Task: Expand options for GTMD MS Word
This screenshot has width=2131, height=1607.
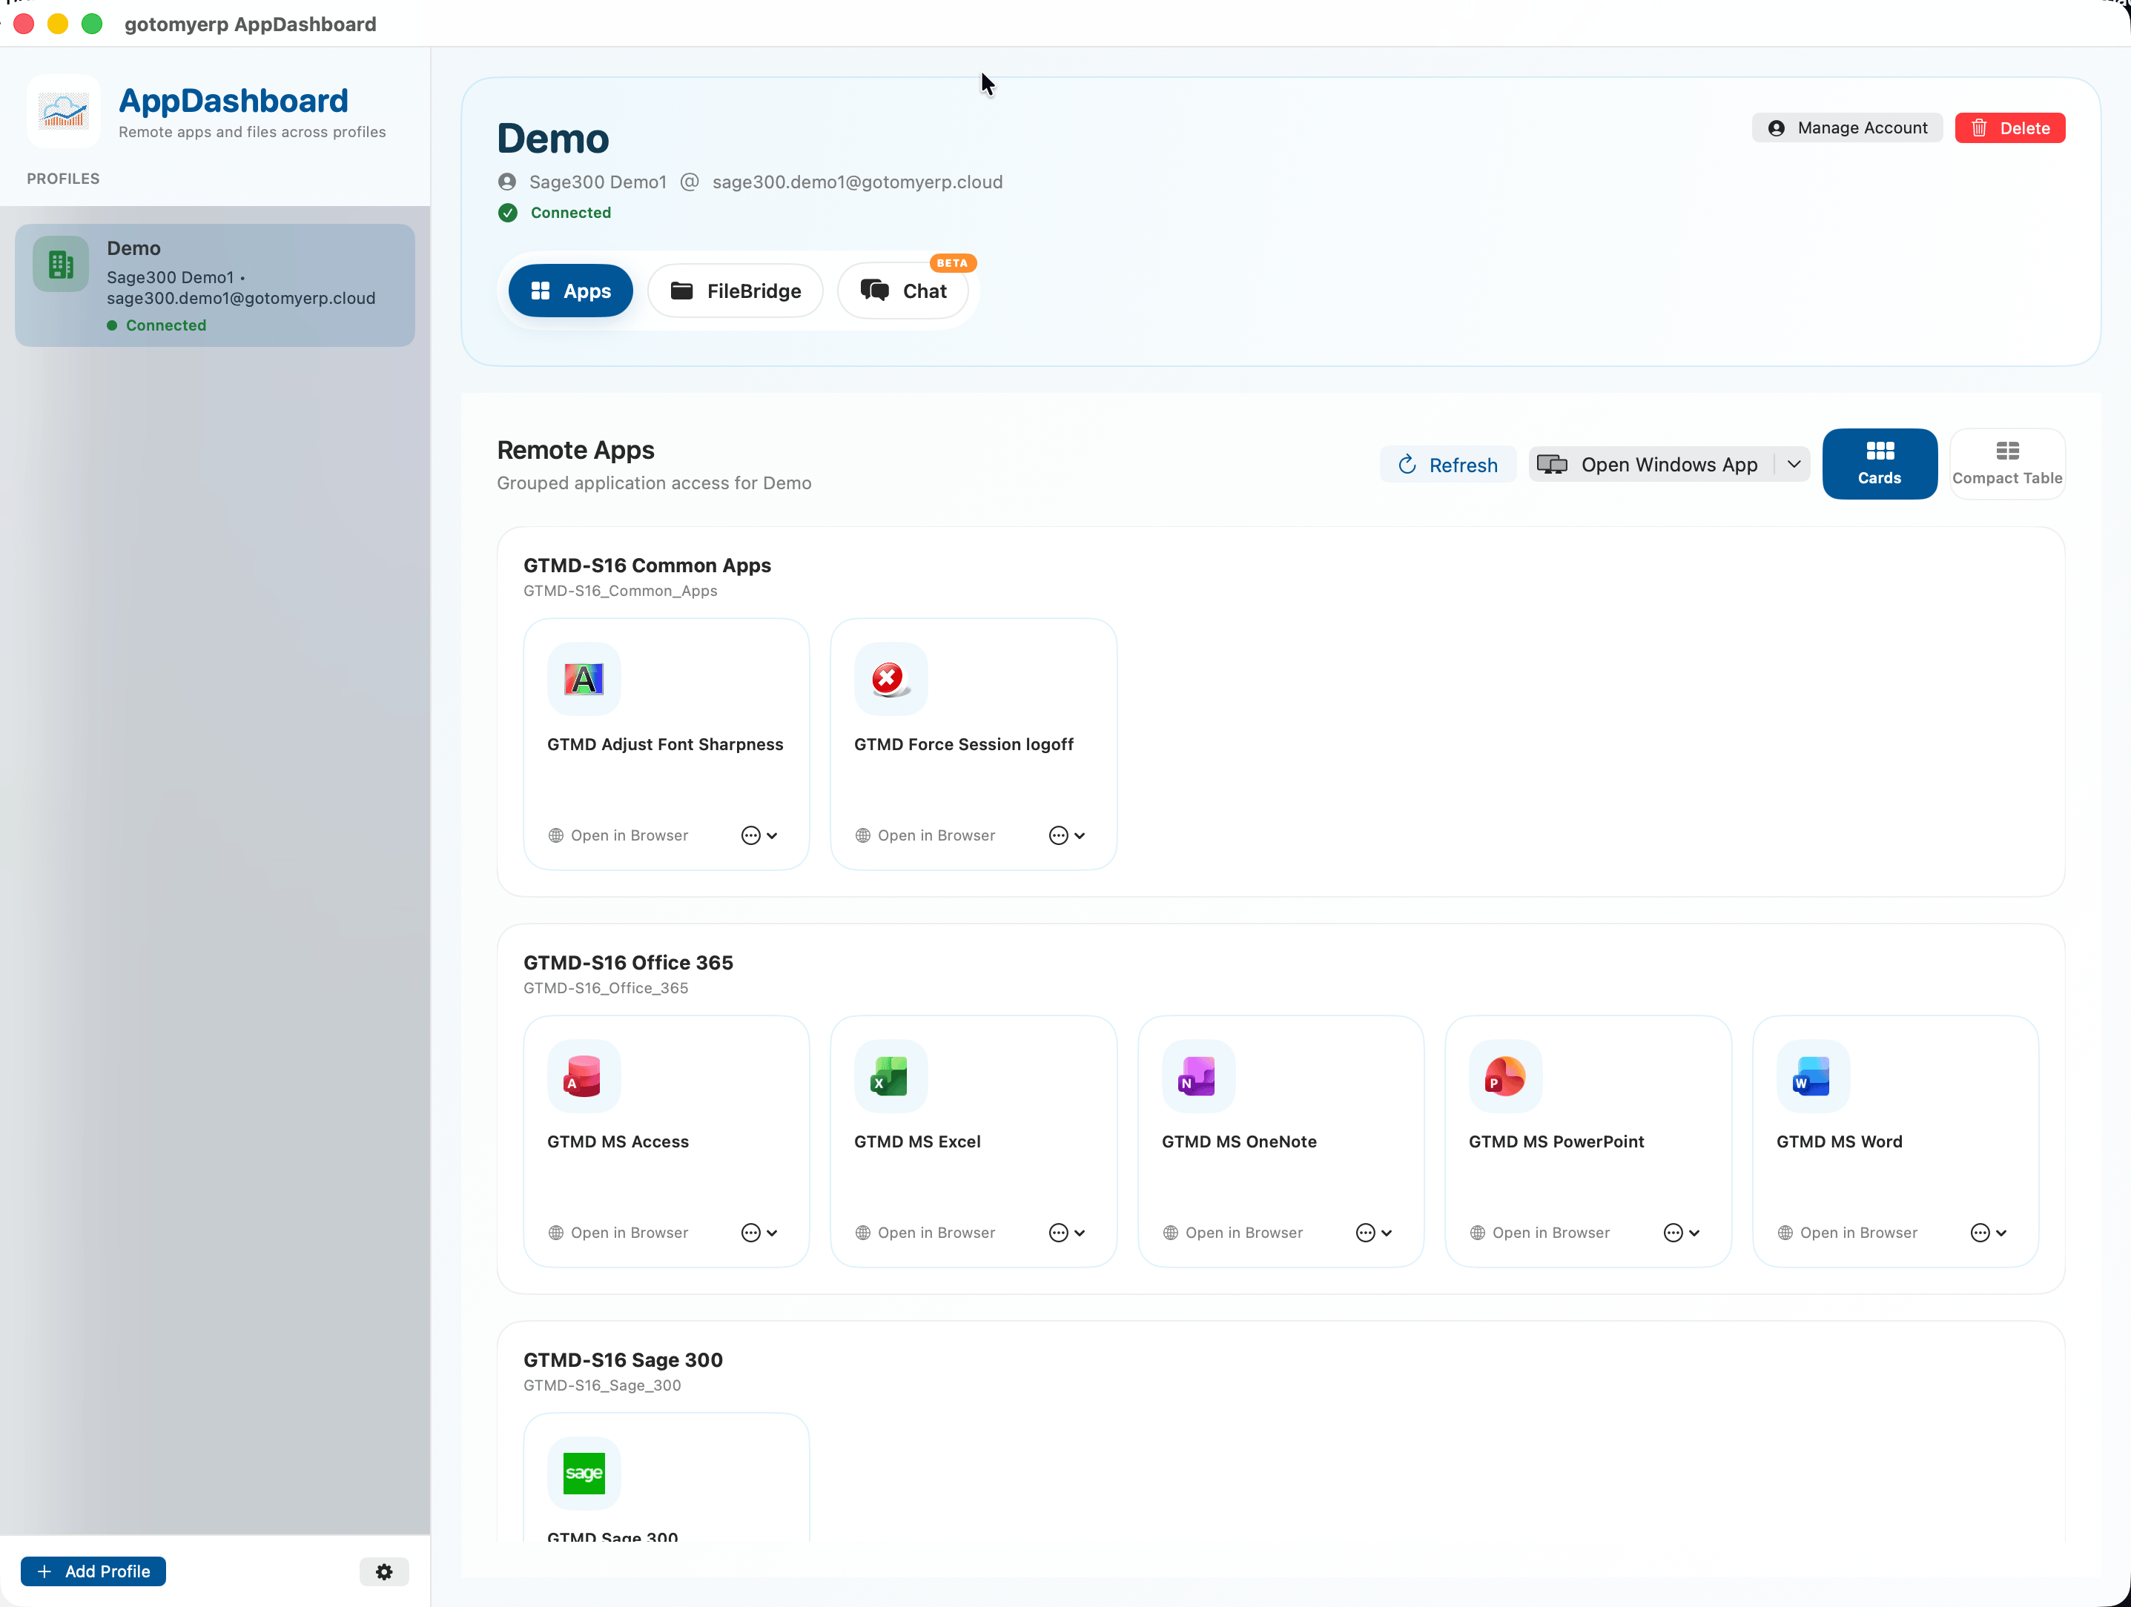Action: tap(1989, 1233)
